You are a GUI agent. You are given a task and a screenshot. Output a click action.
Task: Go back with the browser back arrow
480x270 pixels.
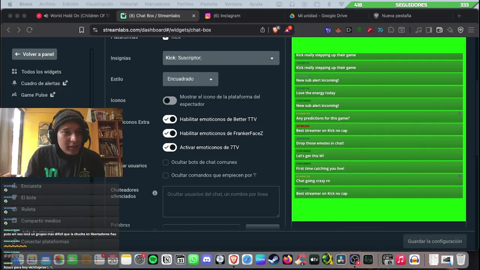tap(9, 30)
